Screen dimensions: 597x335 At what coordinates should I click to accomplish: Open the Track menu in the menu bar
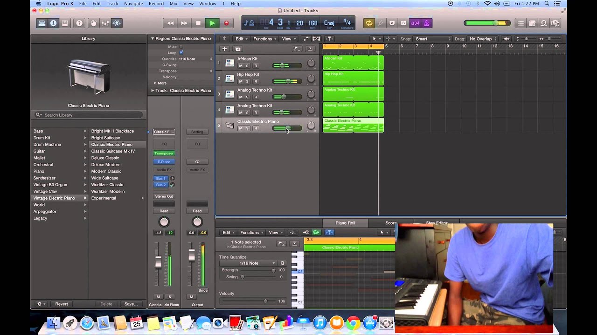(x=112, y=4)
